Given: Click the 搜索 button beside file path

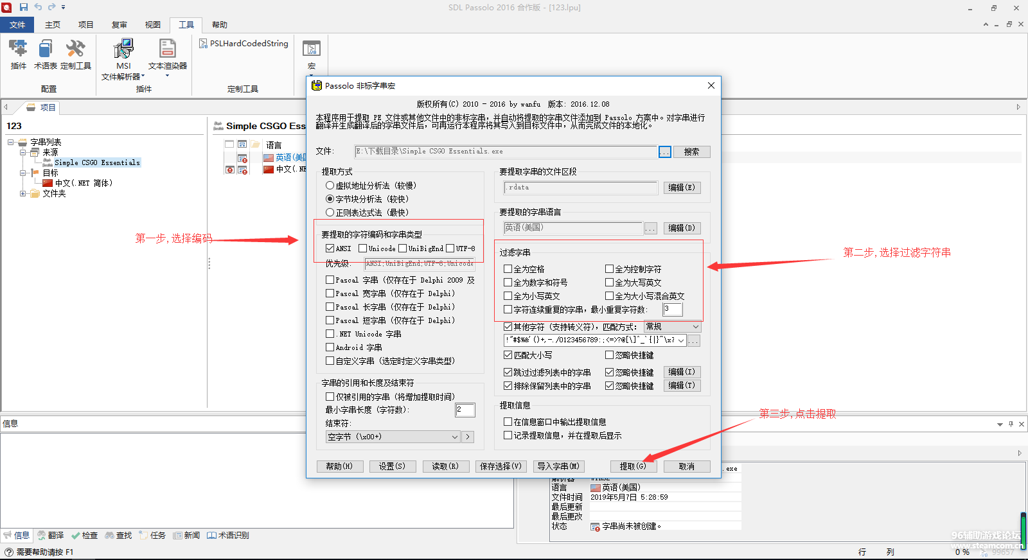Looking at the screenshot, I should point(691,152).
